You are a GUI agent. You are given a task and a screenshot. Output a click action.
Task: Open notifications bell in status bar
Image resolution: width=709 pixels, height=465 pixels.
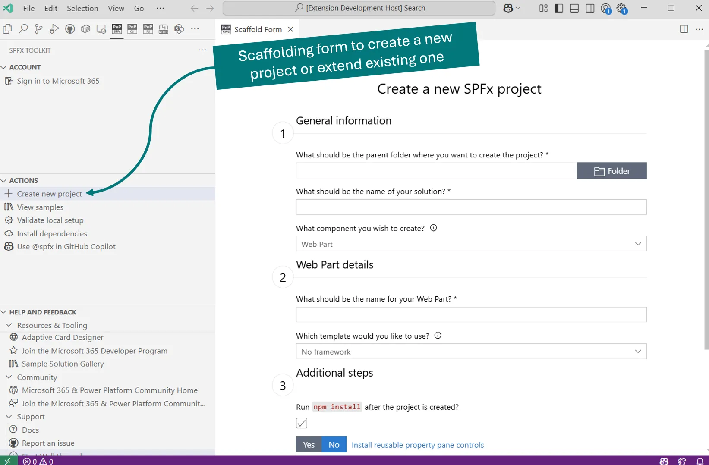(x=700, y=461)
